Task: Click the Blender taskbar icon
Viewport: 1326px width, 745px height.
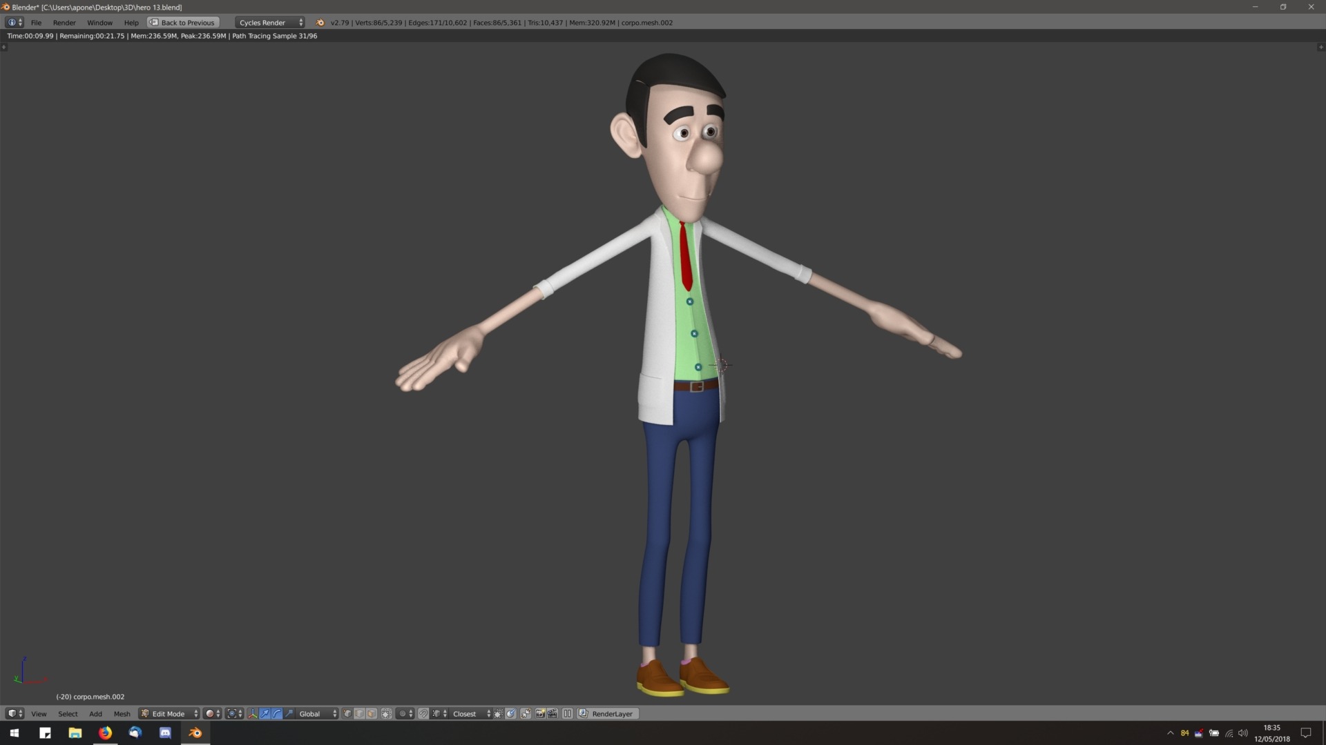Action: [195, 733]
